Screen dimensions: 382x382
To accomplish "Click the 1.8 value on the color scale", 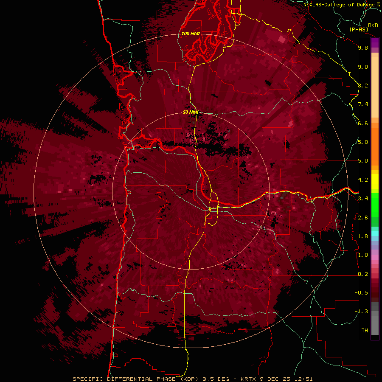I will click(x=363, y=236).
